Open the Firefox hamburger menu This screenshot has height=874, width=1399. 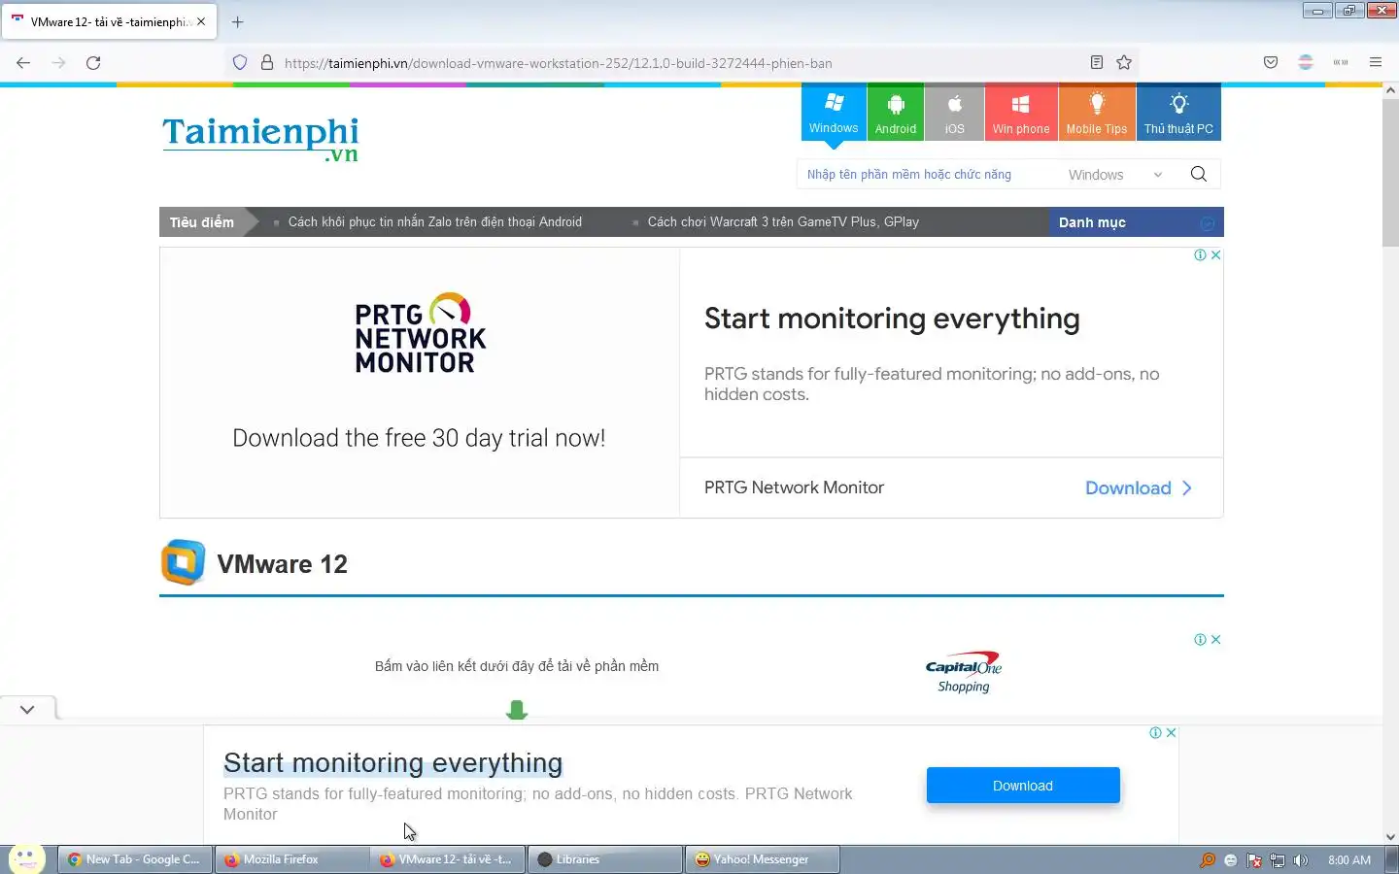[1376, 63]
